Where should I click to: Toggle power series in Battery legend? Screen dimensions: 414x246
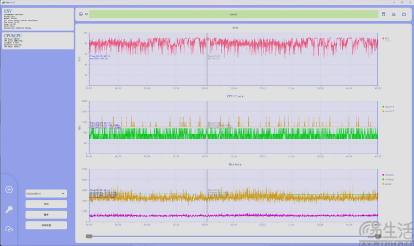coord(389,184)
